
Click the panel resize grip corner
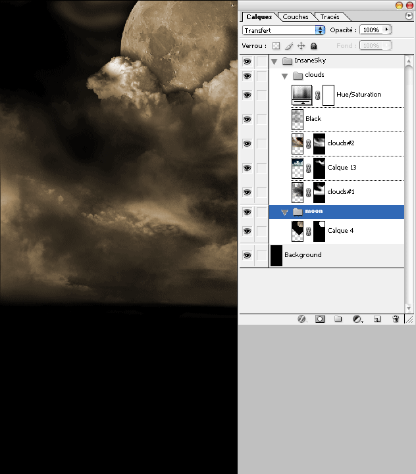pos(409,320)
